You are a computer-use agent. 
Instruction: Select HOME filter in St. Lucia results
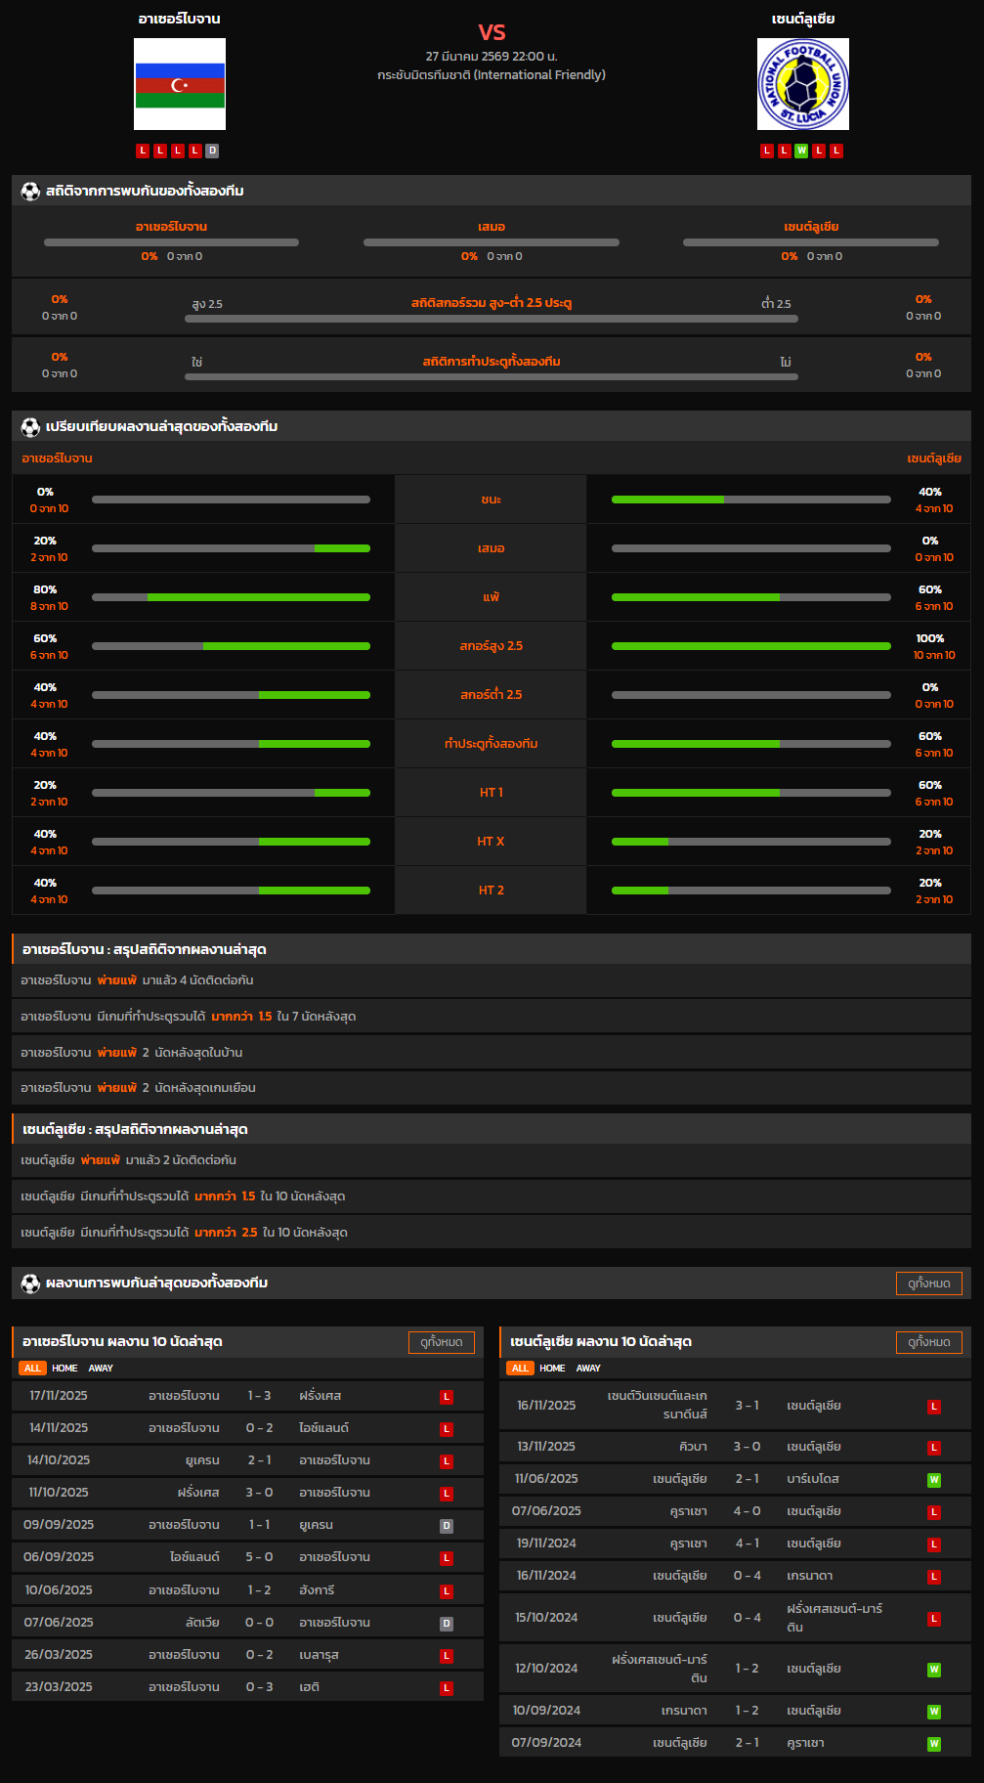click(x=552, y=1369)
